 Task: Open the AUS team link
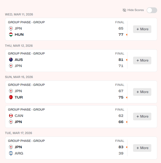(x=19, y=60)
